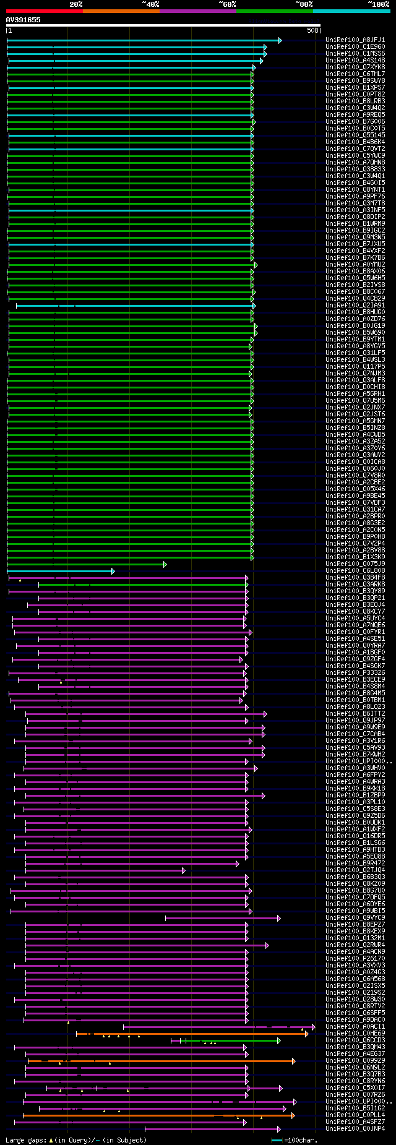396x1145 pixels.
Task: Click label UniRef100_B7JXU5
Action: click(x=355, y=244)
